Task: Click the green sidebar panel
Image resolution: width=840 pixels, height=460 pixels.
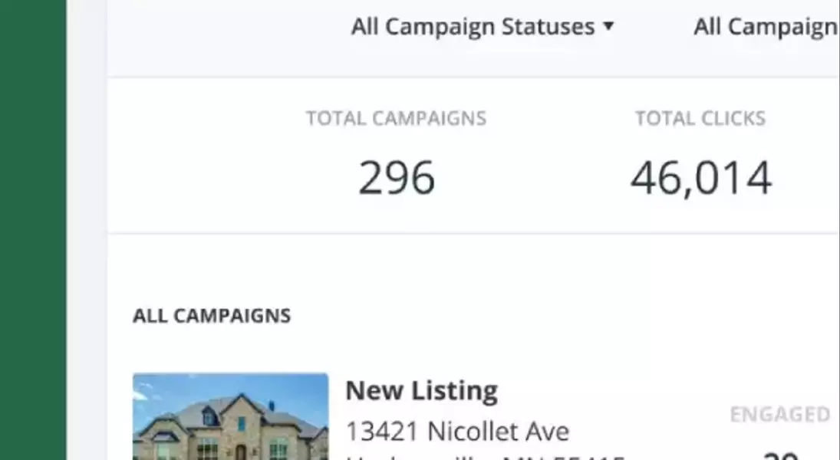Action: [33, 230]
